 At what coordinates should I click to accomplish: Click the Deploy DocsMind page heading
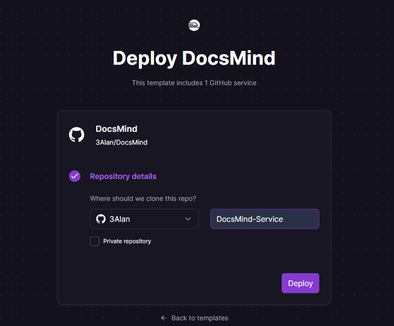click(194, 59)
